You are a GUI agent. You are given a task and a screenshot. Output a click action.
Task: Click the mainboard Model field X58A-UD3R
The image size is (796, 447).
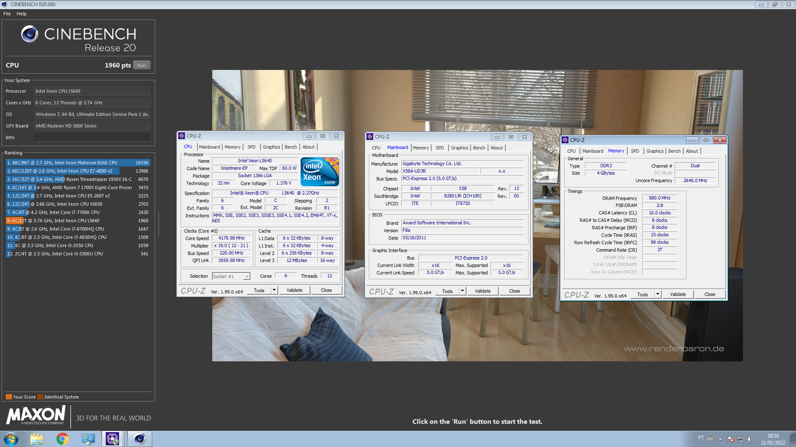440,171
